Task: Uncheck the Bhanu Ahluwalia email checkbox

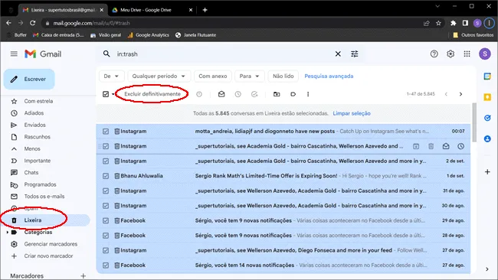Action: [106, 176]
